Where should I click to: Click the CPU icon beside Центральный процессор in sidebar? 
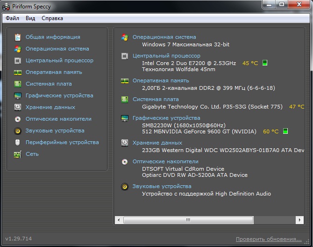coord(18,60)
